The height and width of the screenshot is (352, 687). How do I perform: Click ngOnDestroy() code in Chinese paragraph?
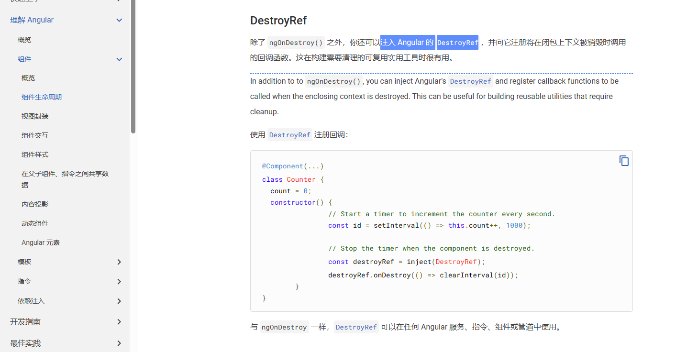296,43
